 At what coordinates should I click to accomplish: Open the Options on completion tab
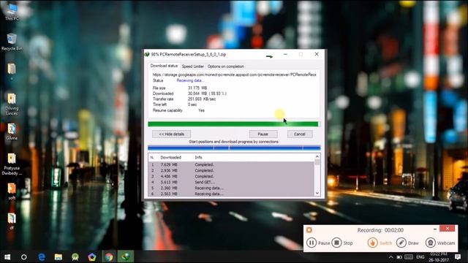[226, 66]
